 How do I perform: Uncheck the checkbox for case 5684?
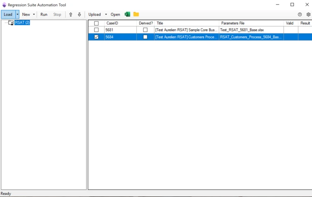(97, 37)
